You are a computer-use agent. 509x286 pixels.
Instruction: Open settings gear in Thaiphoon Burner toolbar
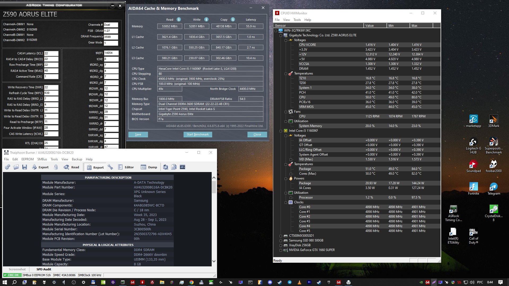click(7, 167)
